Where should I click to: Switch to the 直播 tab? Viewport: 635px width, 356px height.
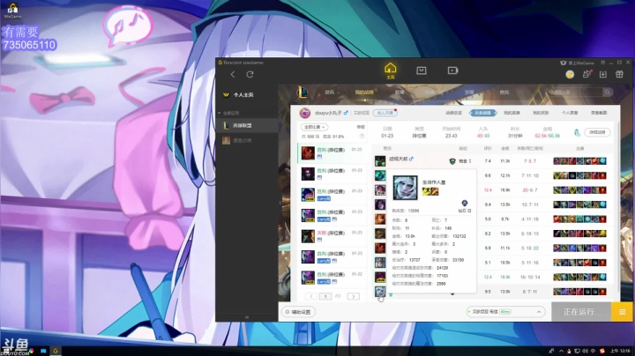(400, 93)
